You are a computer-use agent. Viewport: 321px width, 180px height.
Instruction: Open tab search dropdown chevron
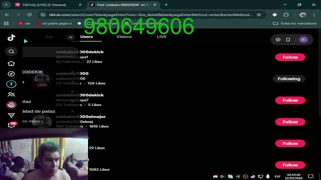click(x=6, y=4)
